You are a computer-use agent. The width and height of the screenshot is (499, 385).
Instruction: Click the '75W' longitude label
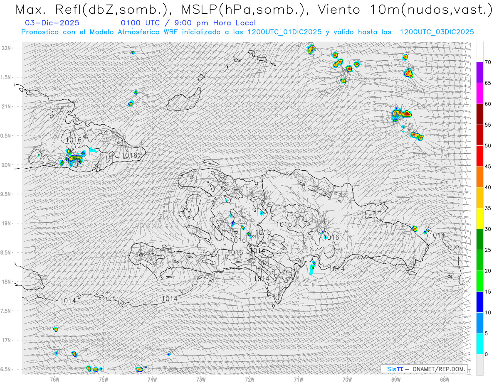coord(103,379)
